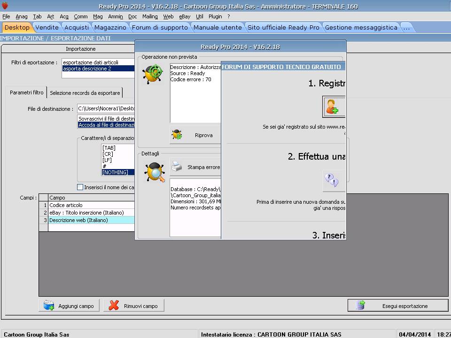This screenshot has width=451, height=338.
Task: Select the [CR] separator option
Action: pyautogui.click(x=118, y=154)
